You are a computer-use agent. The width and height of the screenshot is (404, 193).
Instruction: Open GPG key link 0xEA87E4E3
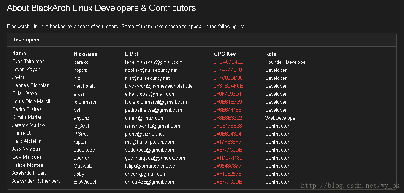click(228, 62)
